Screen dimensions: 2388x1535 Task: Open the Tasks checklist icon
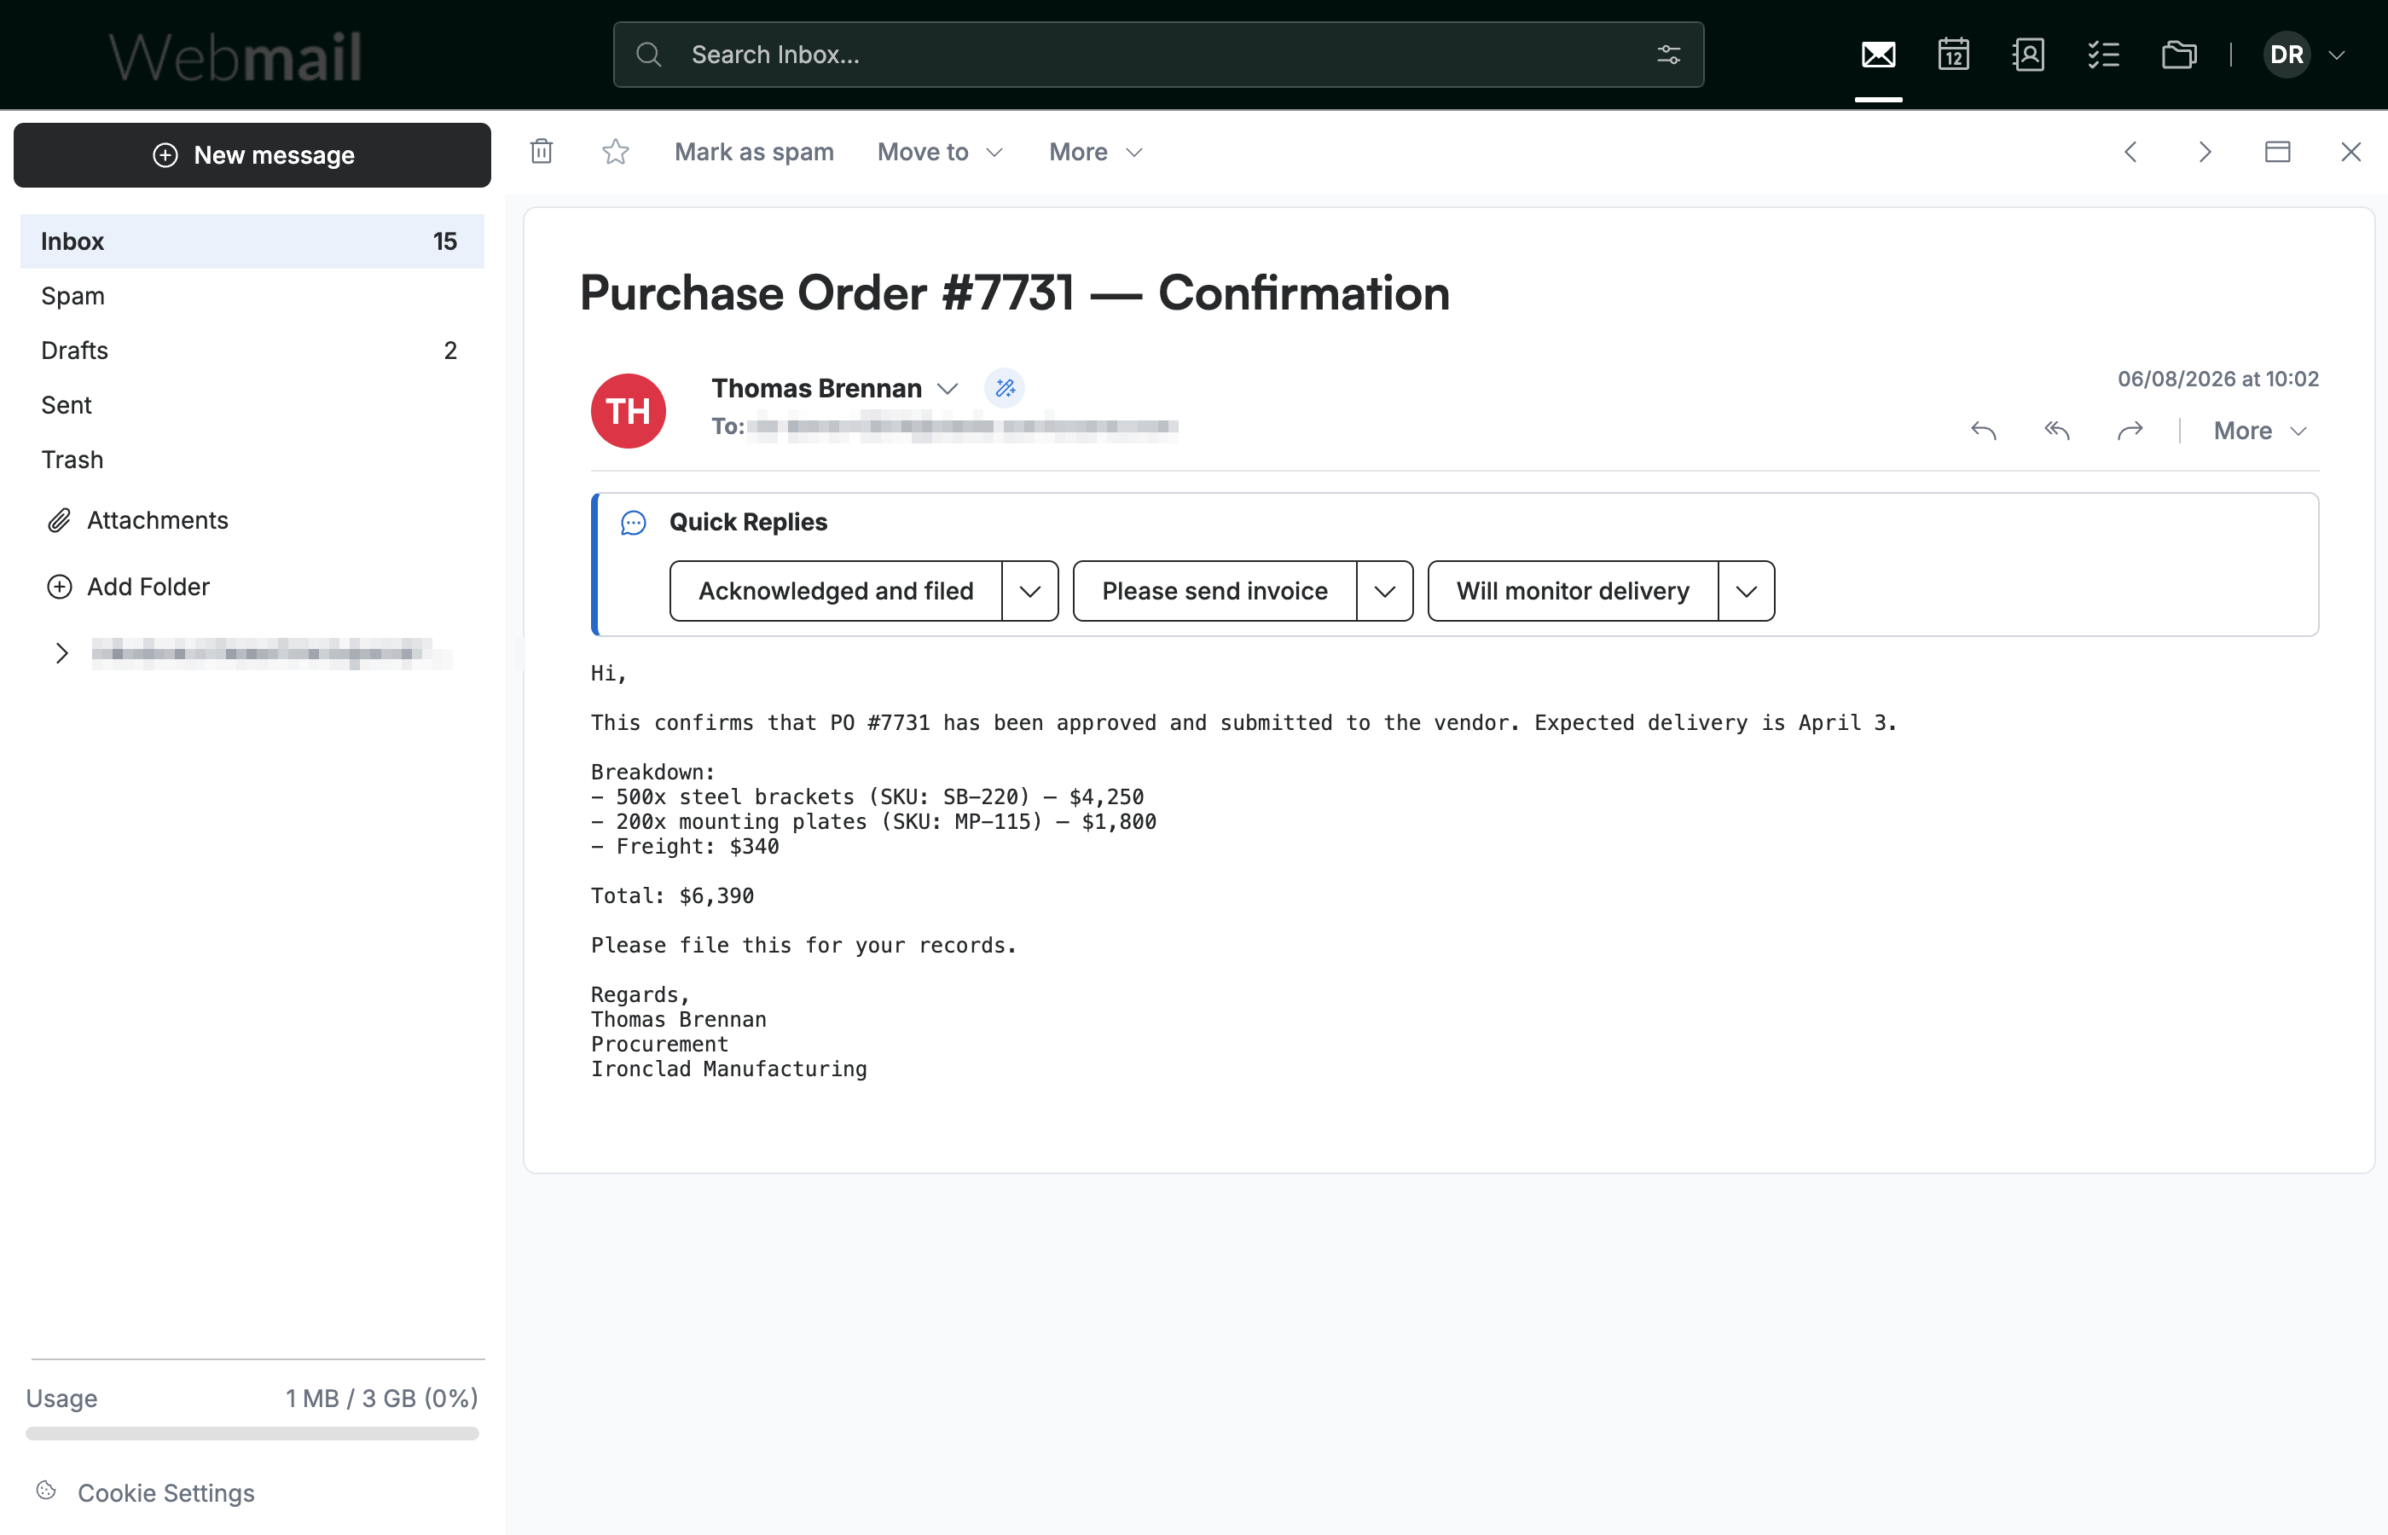(x=2103, y=55)
